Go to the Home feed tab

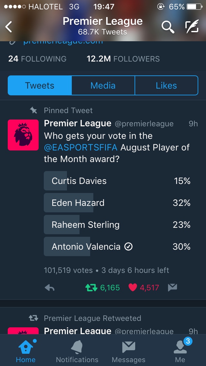[26, 351]
